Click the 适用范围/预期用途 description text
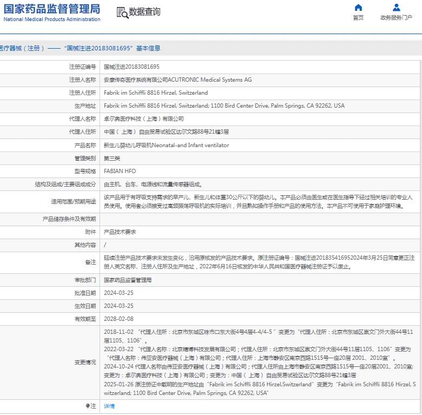Viewport: 422px width, 415px height. pyautogui.click(x=259, y=202)
